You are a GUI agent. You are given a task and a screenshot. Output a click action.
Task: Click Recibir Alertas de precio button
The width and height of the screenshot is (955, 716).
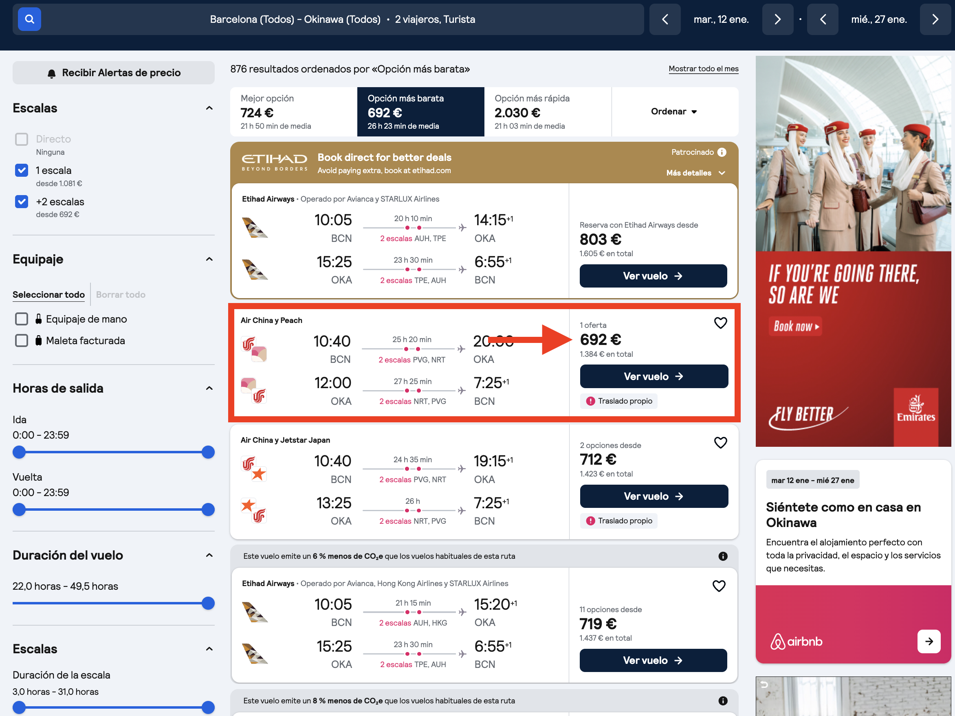[114, 72]
